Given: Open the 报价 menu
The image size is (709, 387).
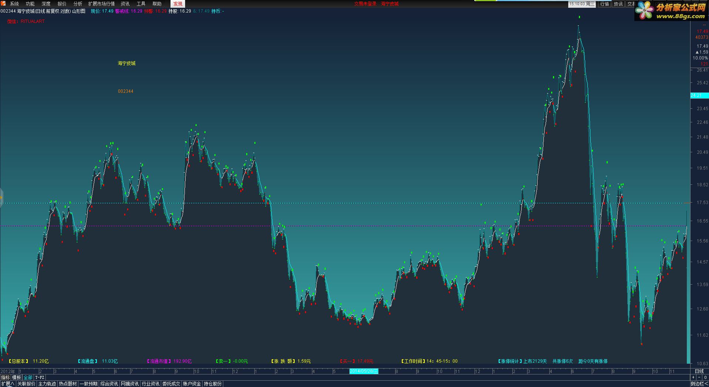Looking at the screenshot, I should (62, 4).
